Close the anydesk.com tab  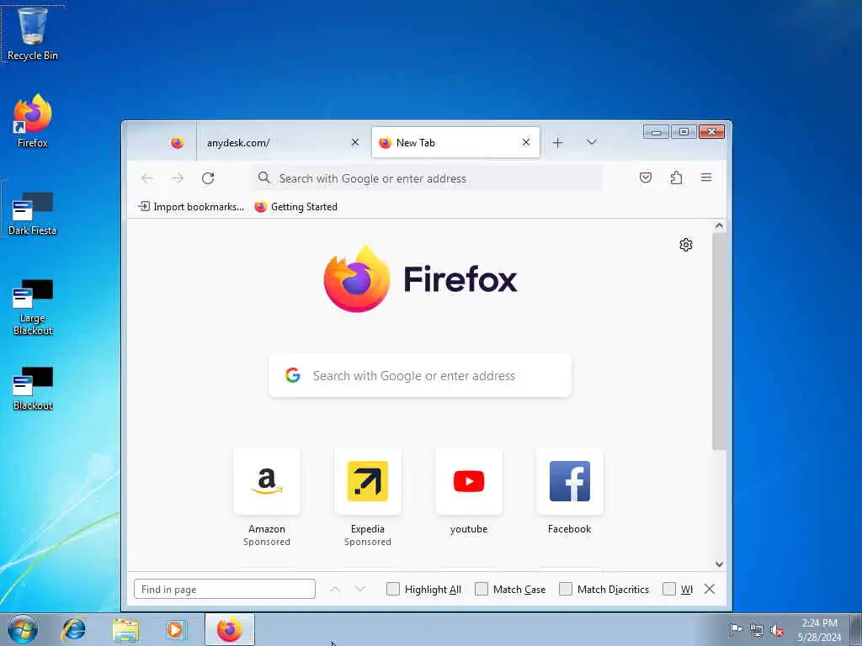(355, 143)
